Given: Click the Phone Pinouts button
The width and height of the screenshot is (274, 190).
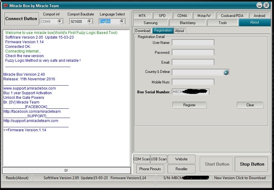Looking at the screenshot, I should 150,169.
